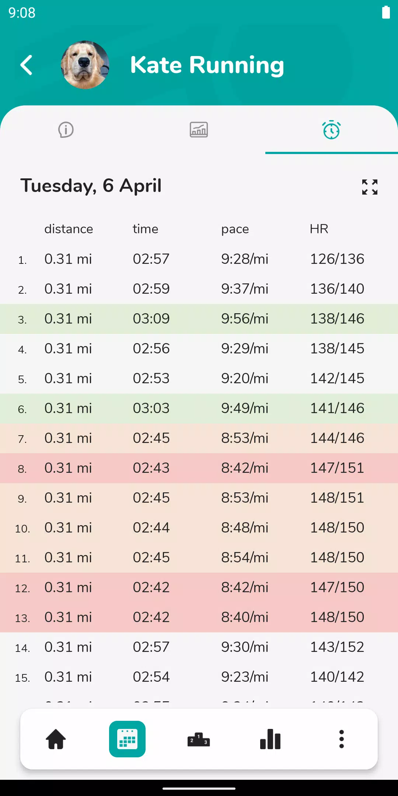398x796 pixels.
Task: Tap the pace column header
Action: pos(235,229)
